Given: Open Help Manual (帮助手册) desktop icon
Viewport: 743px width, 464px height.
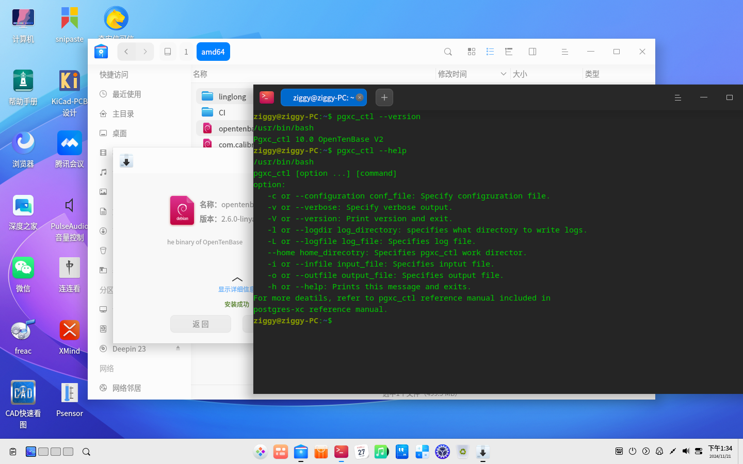Looking at the screenshot, I should point(23,88).
